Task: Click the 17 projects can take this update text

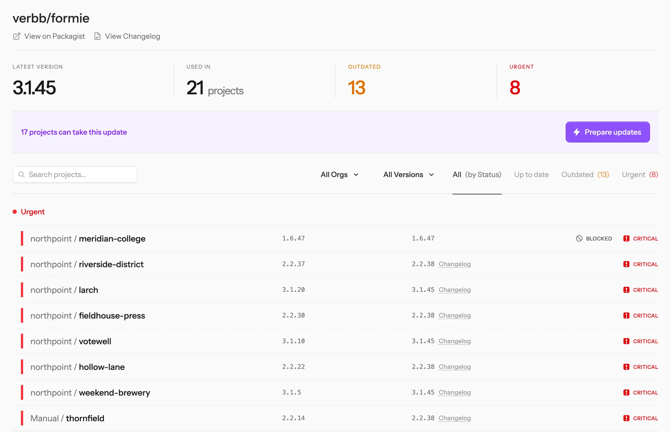Action: pos(74,132)
